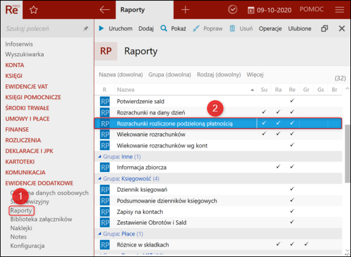This screenshot has width=351, height=257.
Task: Collapse the Grupa: Płace group
Action: [x=100, y=234]
